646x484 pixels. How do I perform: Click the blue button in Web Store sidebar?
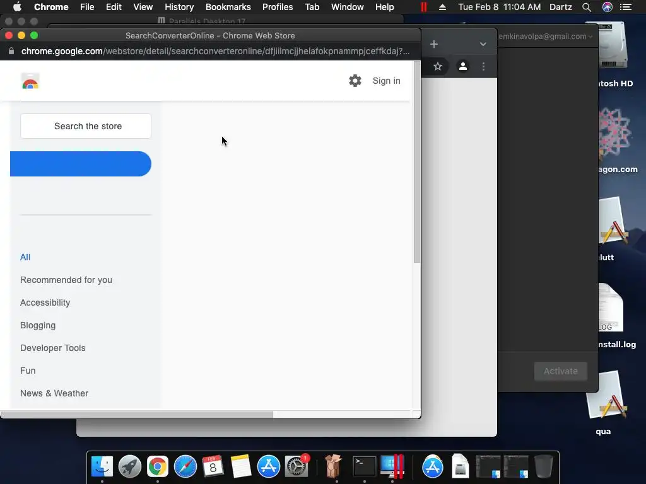81,164
